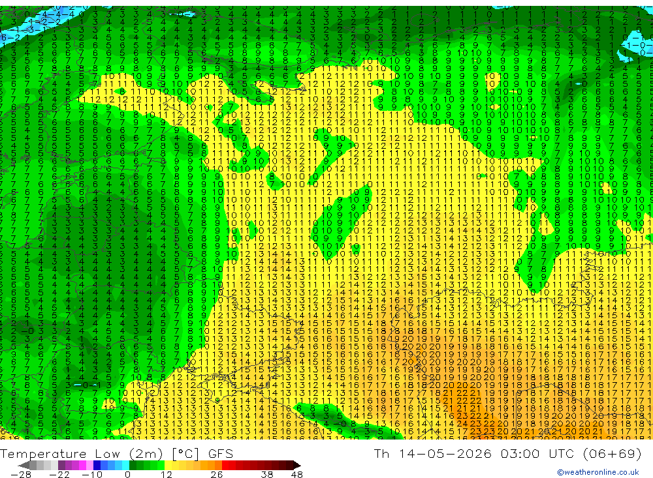This screenshot has height=478, width=653.
Task: Select the purple swatch above -22
Action: tap(61, 466)
